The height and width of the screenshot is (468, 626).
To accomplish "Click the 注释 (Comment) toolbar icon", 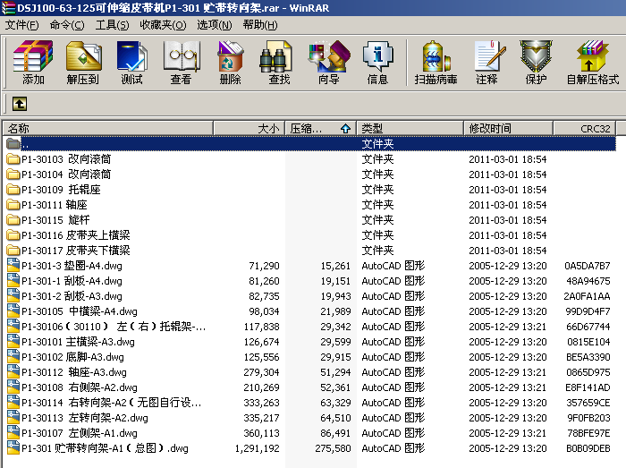I will tap(486, 61).
